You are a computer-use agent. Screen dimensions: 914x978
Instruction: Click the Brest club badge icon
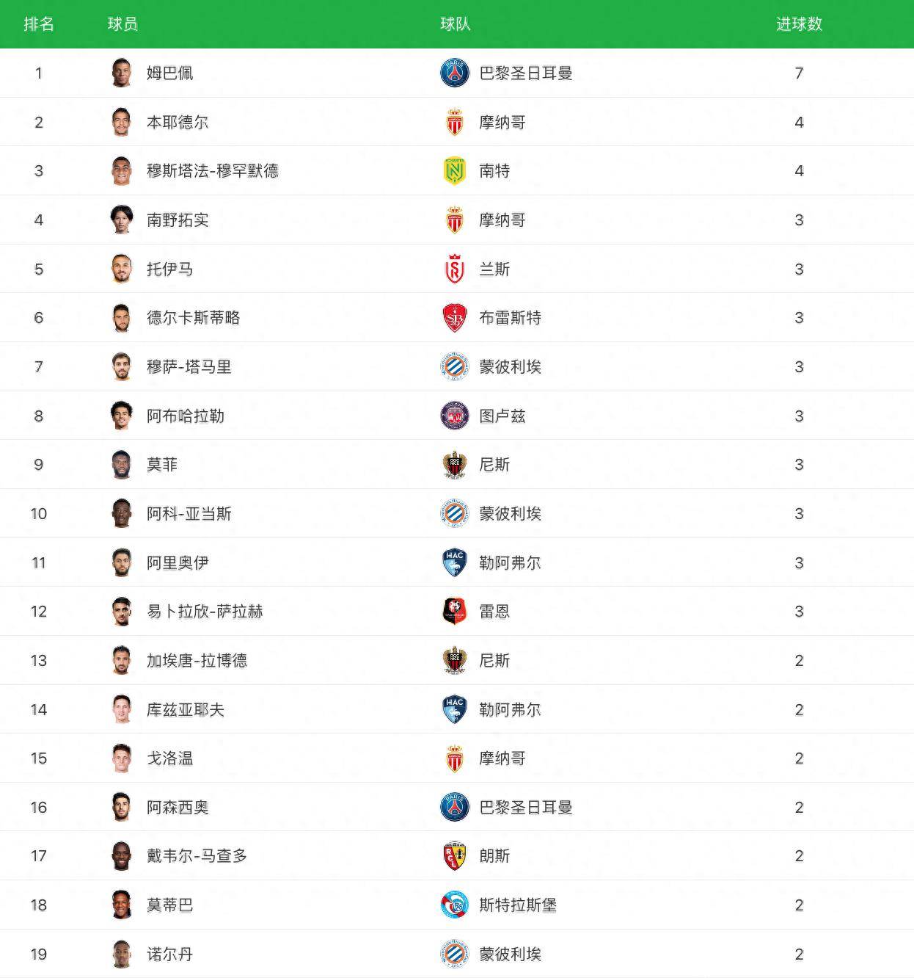[x=454, y=318]
